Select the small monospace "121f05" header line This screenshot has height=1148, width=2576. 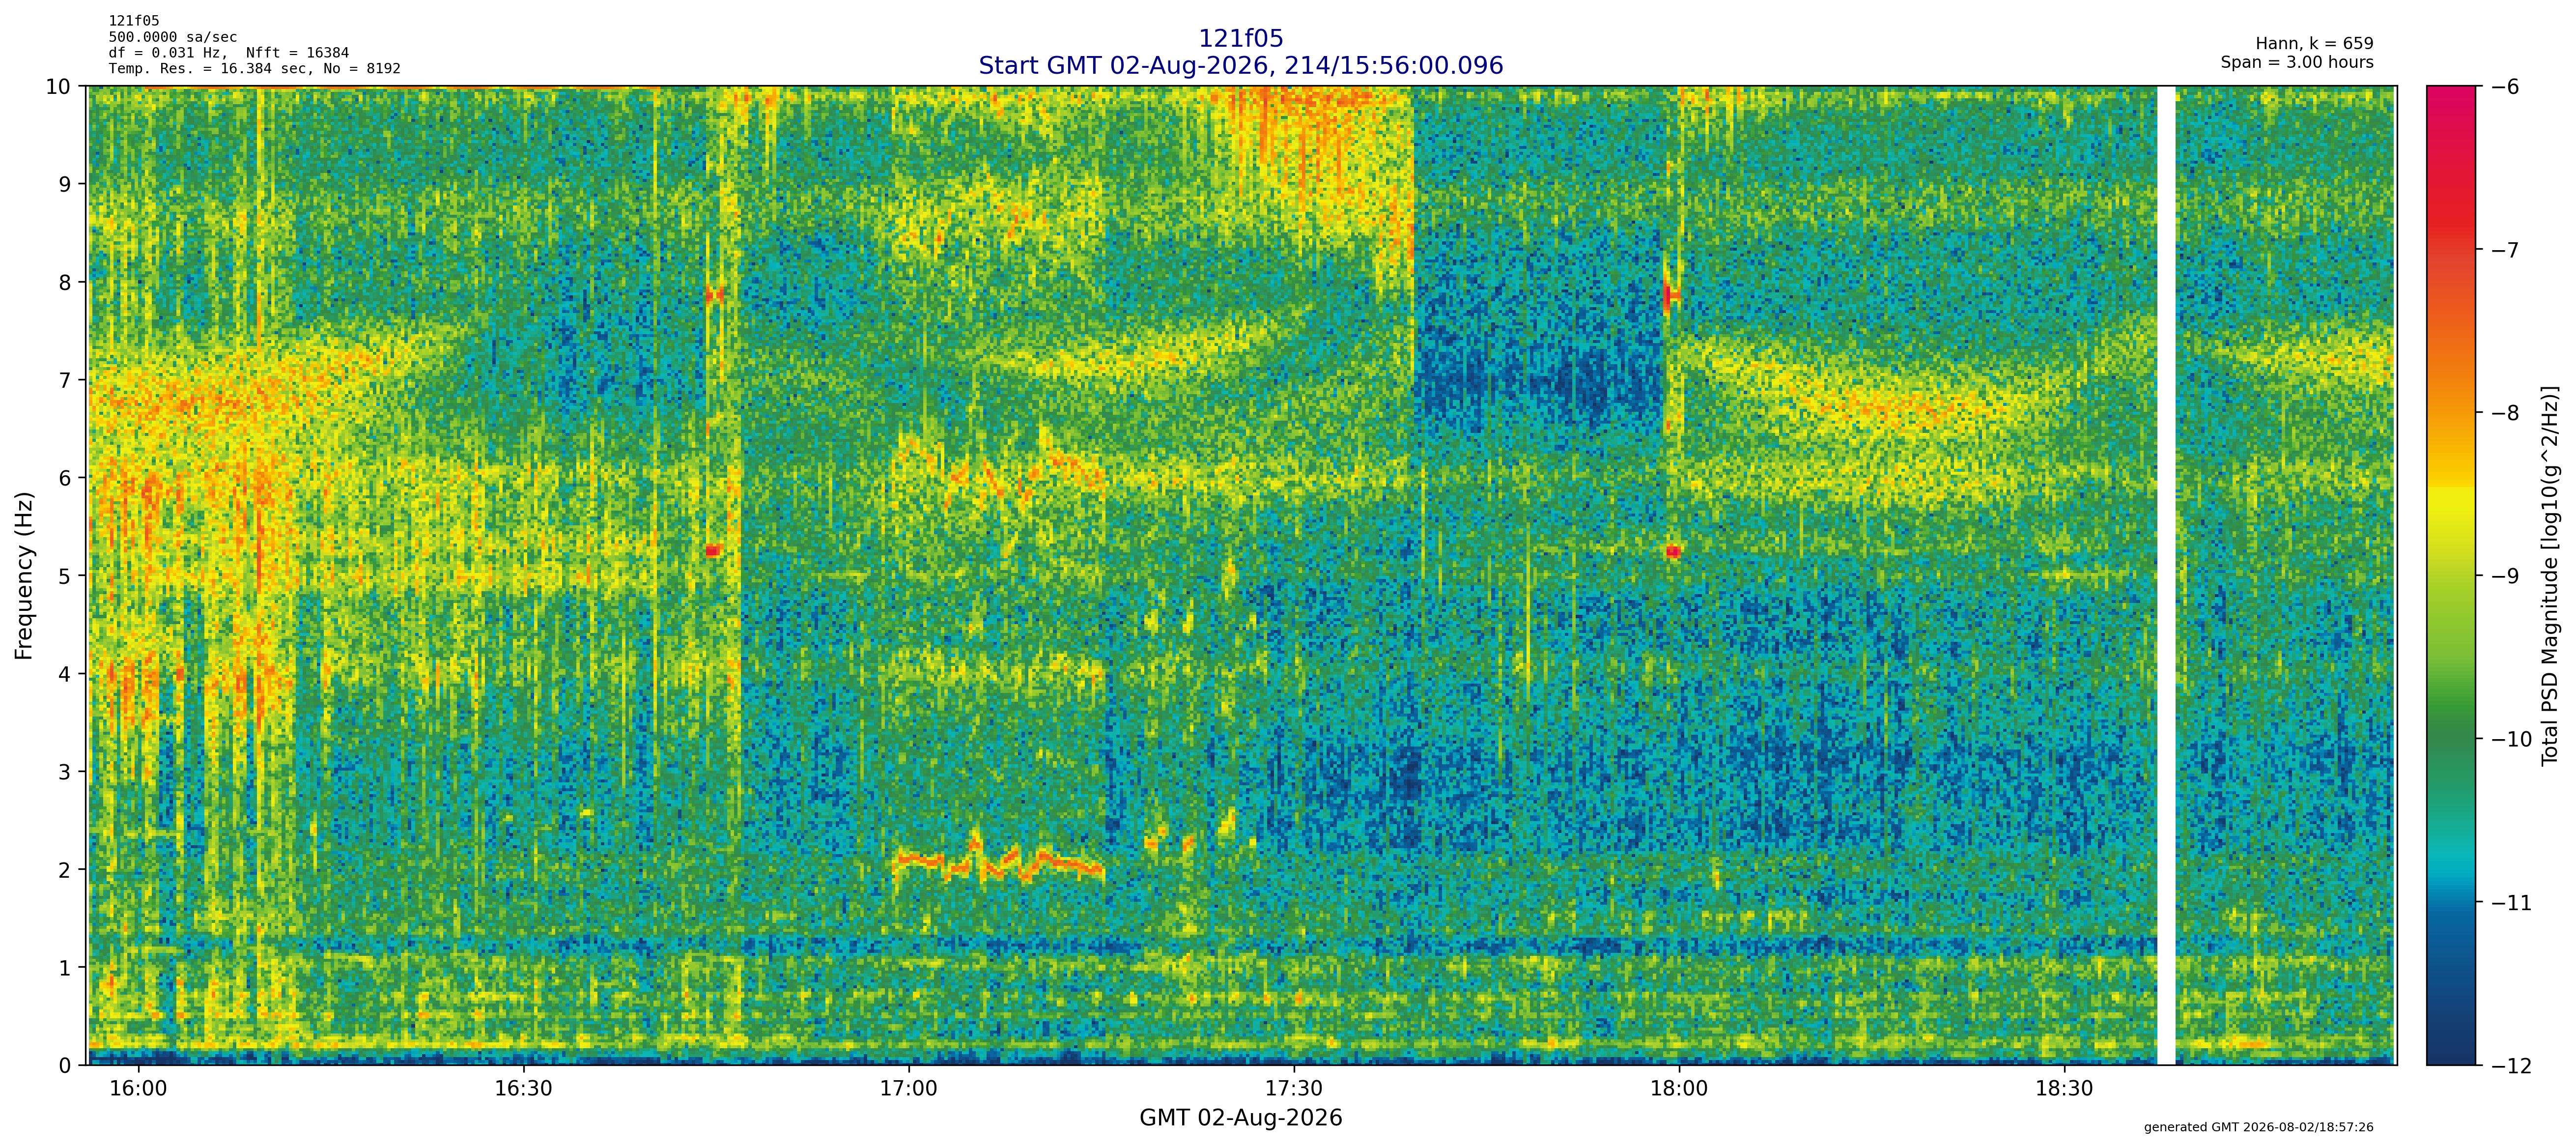click(x=134, y=21)
